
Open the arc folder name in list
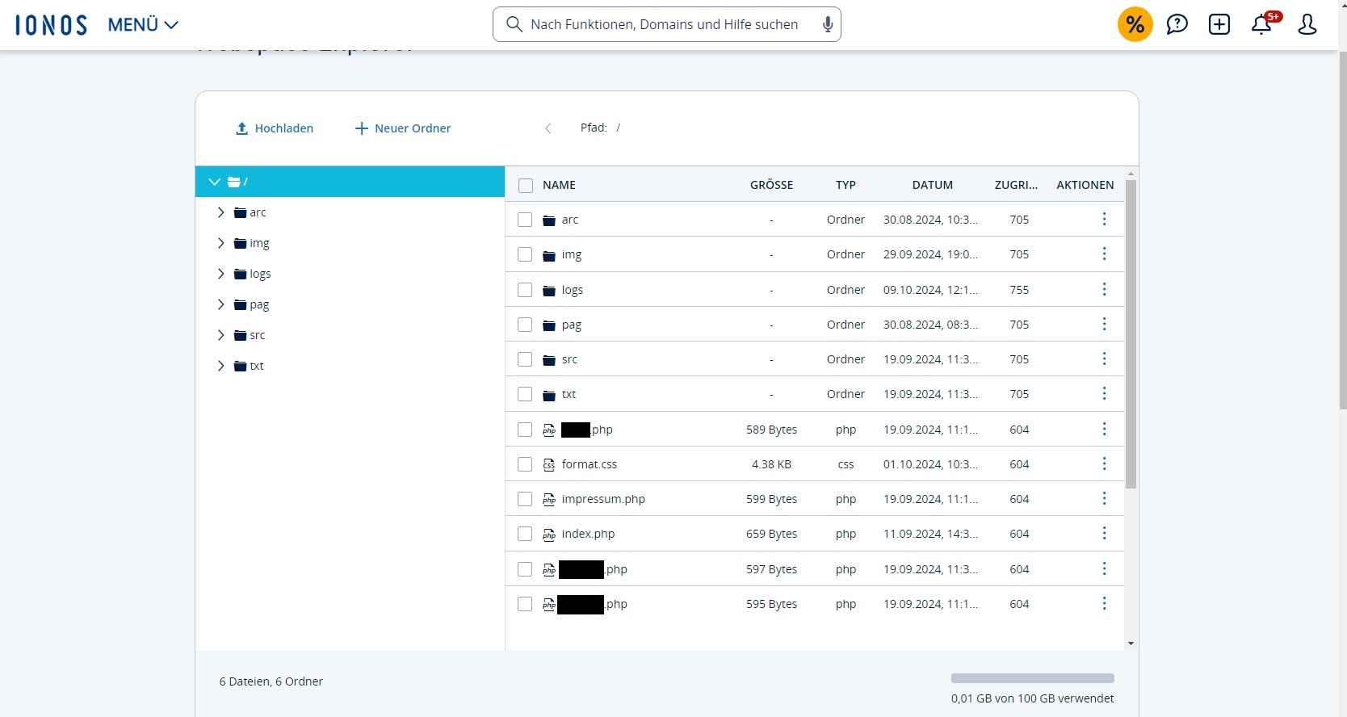(570, 220)
